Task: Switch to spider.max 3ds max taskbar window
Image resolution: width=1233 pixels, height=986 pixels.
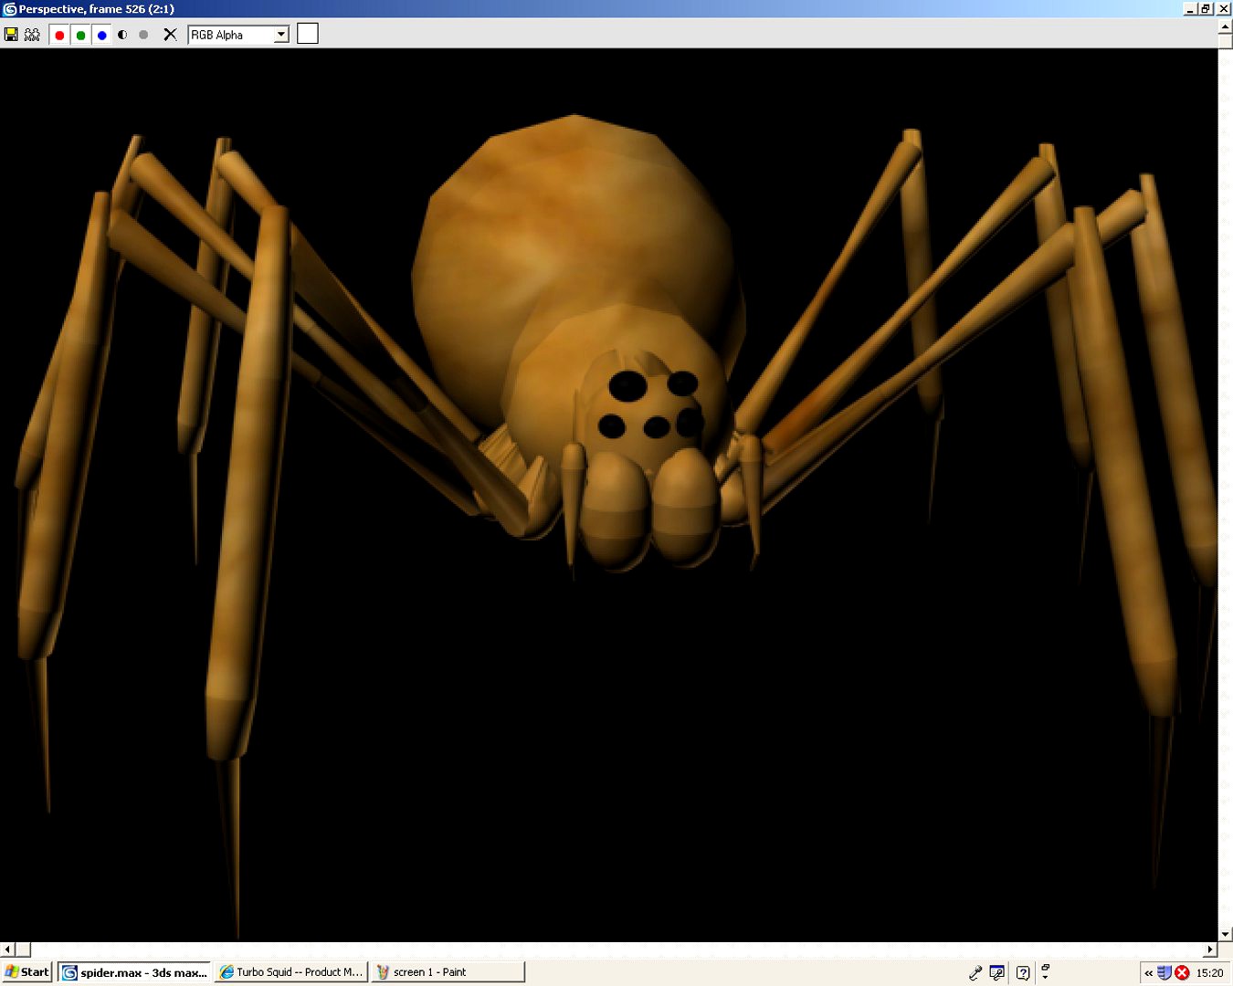Action: click(x=135, y=972)
